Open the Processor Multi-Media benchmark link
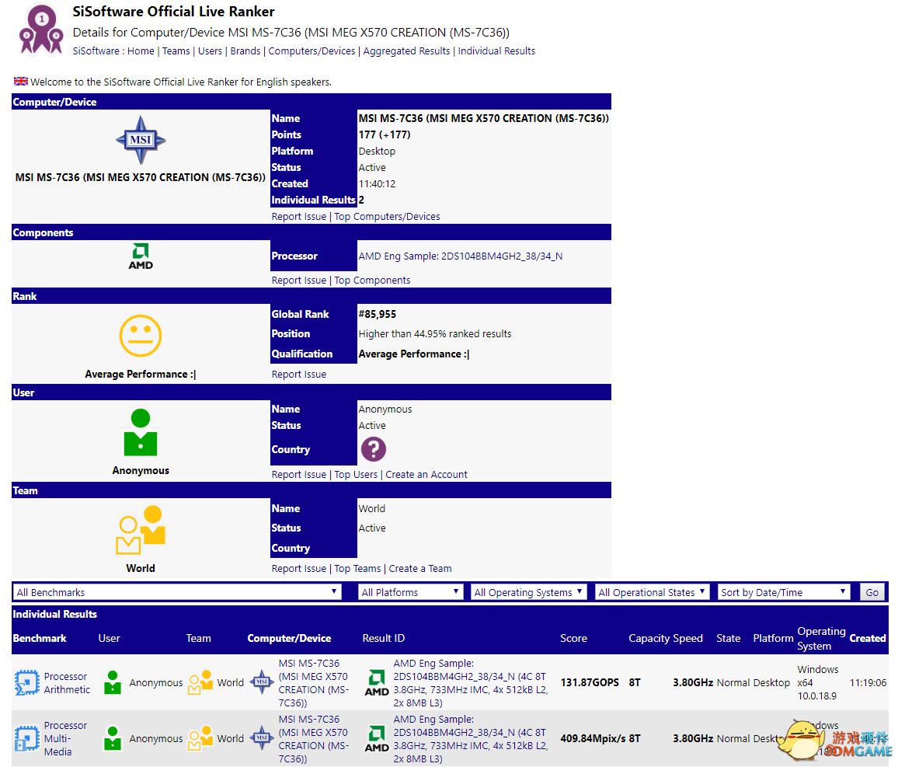This screenshot has height=767, width=905. [x=65, y=739]
